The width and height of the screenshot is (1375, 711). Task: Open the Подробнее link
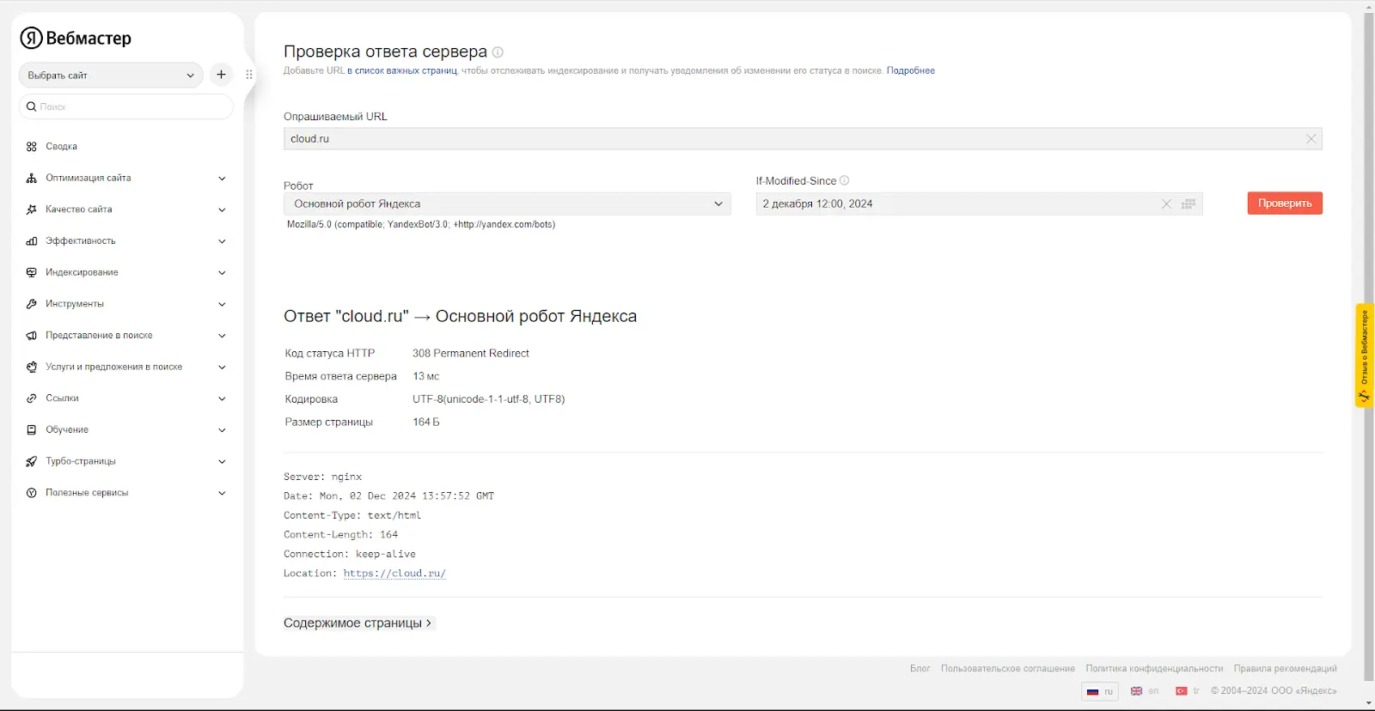911,70
